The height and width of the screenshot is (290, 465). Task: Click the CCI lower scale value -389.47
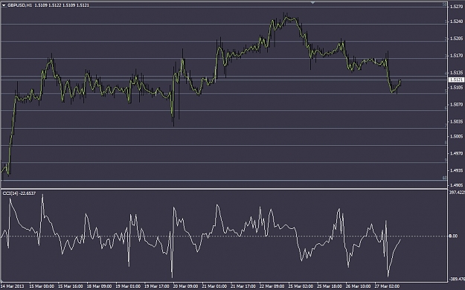457,279
